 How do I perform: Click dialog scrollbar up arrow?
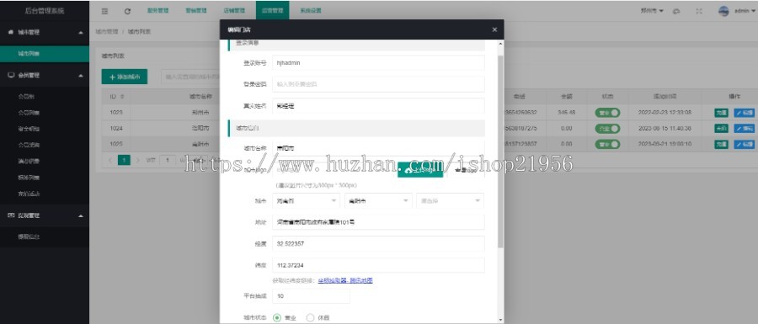click(x=499, y=44)
